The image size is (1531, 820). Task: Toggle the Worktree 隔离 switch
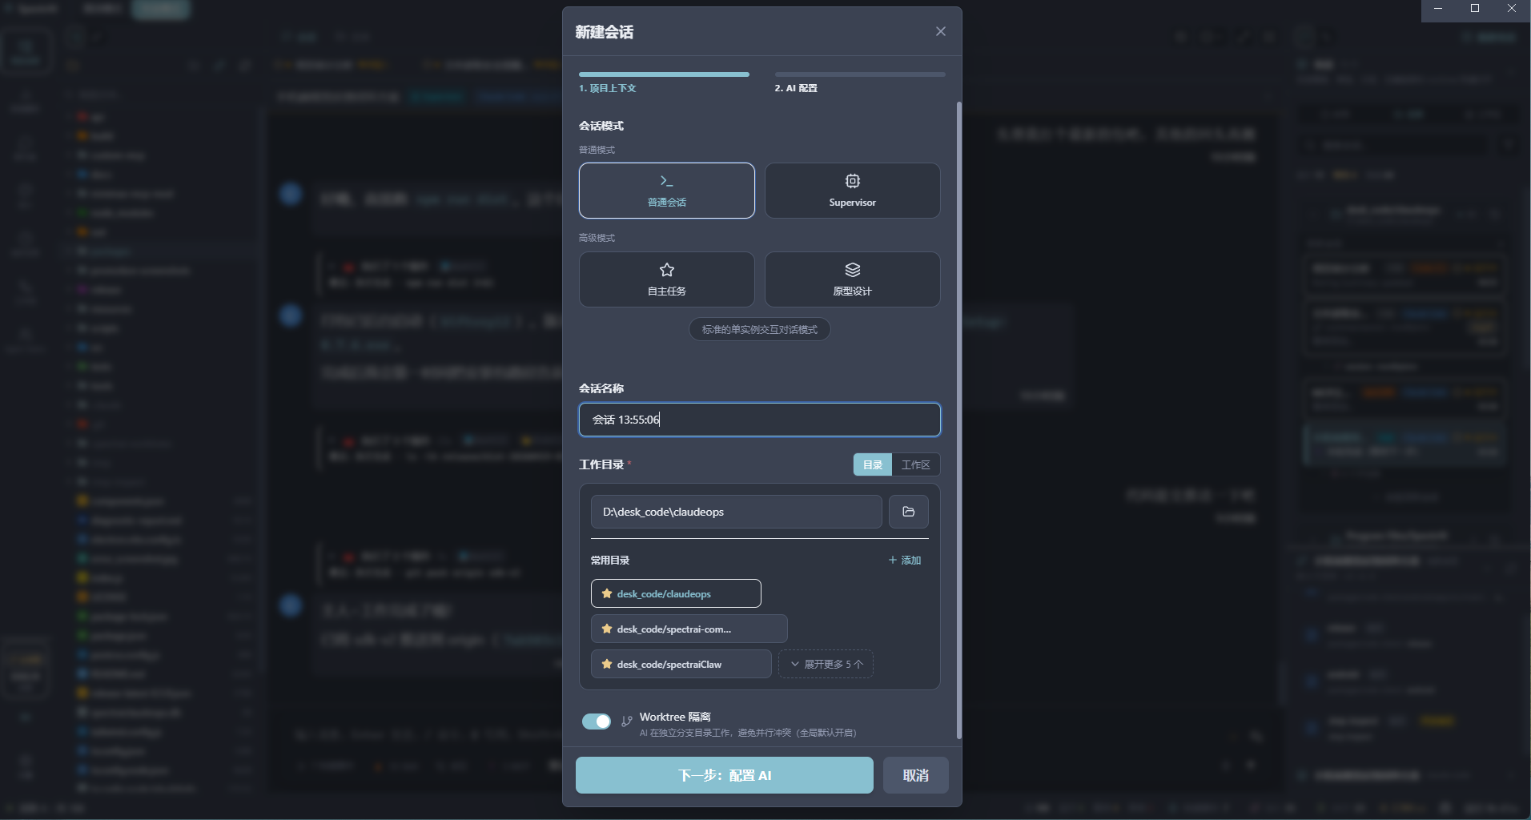click(597, 722)
